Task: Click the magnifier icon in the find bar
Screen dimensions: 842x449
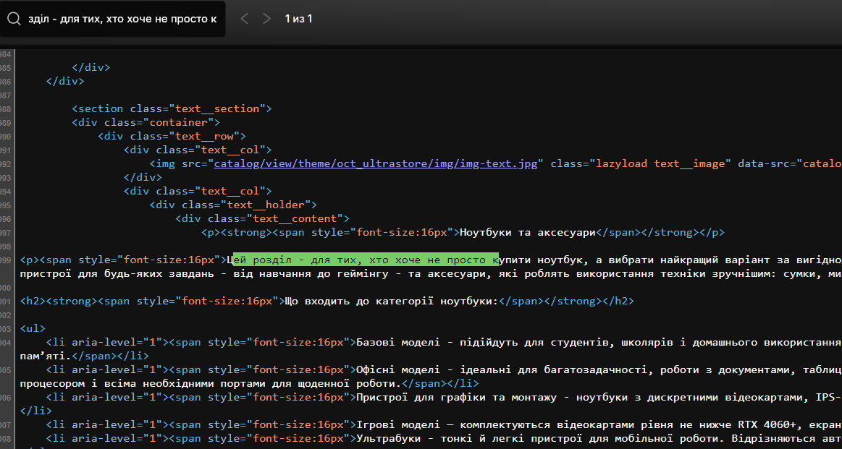Action: pyautogui.click(x=14, y=18)
